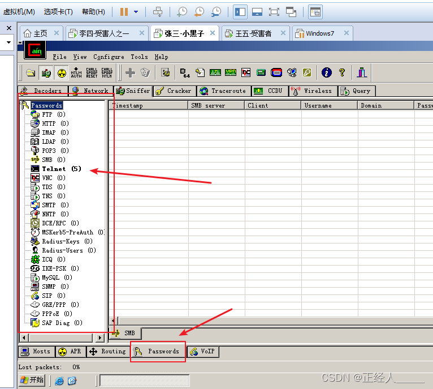
Task: Switch to the CCDU tab
Action: (270, 91)
